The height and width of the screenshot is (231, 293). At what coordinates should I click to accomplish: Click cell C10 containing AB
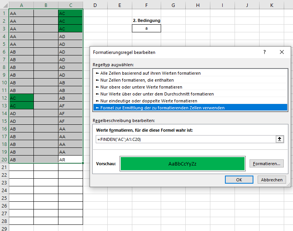tap(70, 83)
